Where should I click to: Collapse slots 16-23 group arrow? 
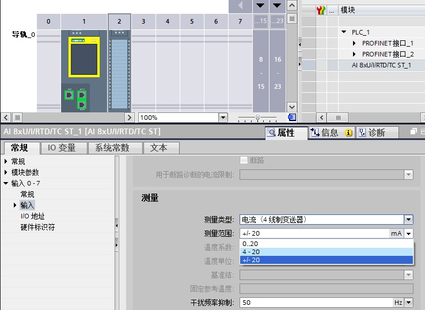coord(277,5)
